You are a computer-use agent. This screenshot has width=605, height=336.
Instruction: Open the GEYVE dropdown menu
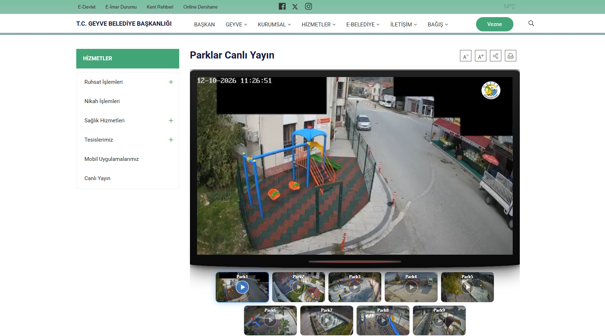(x=236, y=25)
